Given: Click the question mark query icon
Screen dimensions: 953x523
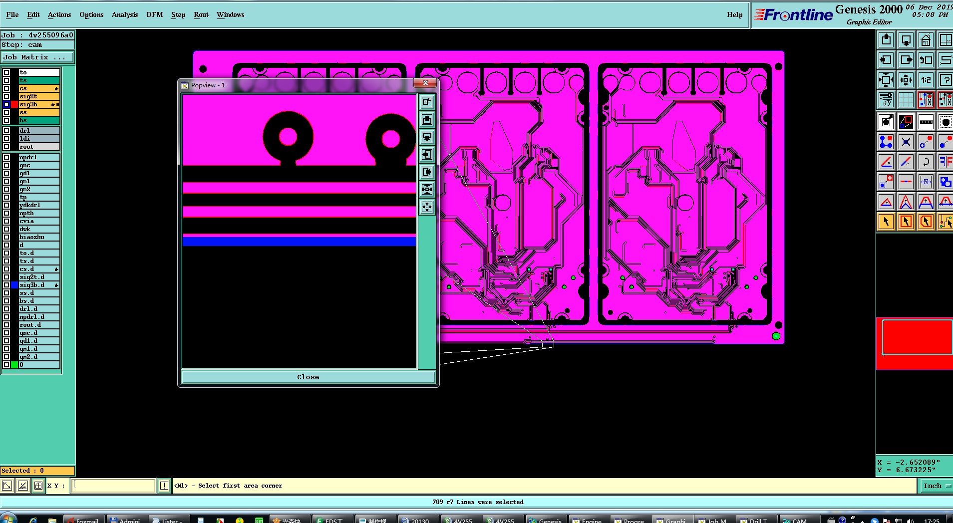Looking at the screenshot, I should 945,80.
